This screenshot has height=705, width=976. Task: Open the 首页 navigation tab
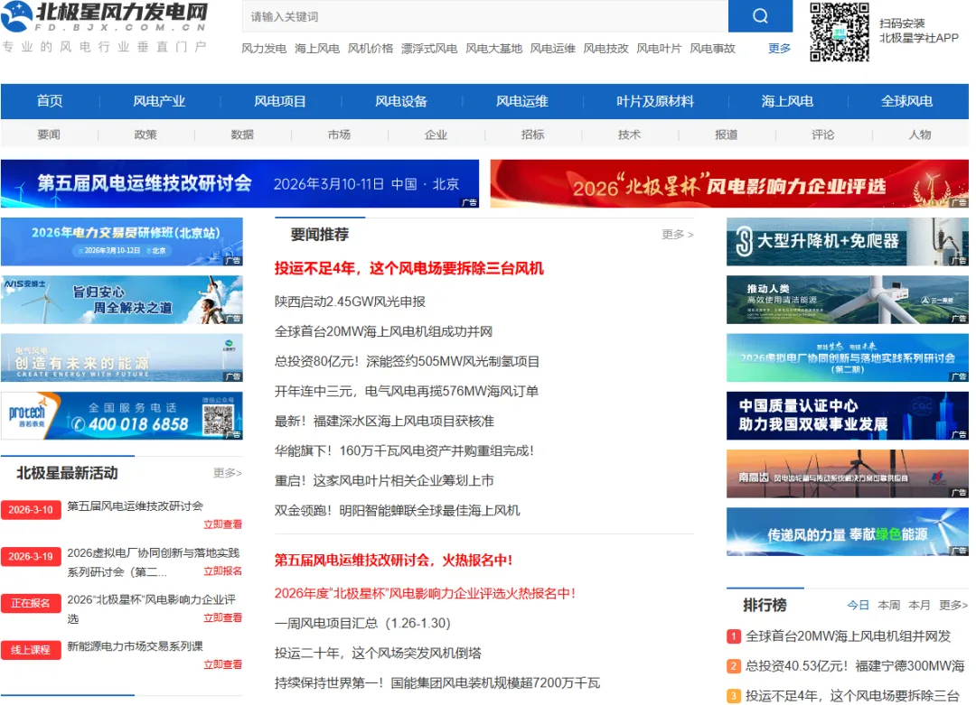pos(49,101)
